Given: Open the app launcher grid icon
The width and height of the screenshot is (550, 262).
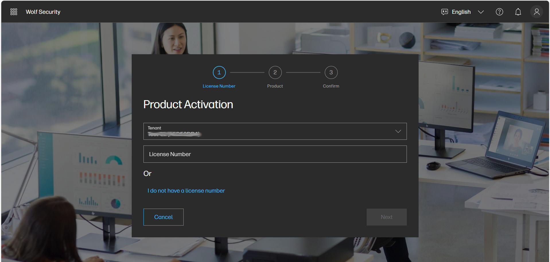Looking at the screenshot, I should (13, 11).
